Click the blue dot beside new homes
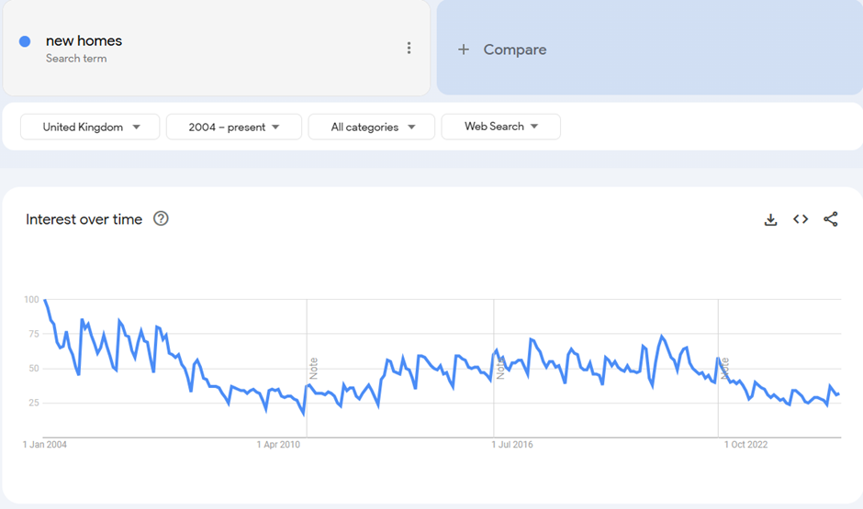Image resolution: width=863 pixels, height=509 pixels. point(25,41)
